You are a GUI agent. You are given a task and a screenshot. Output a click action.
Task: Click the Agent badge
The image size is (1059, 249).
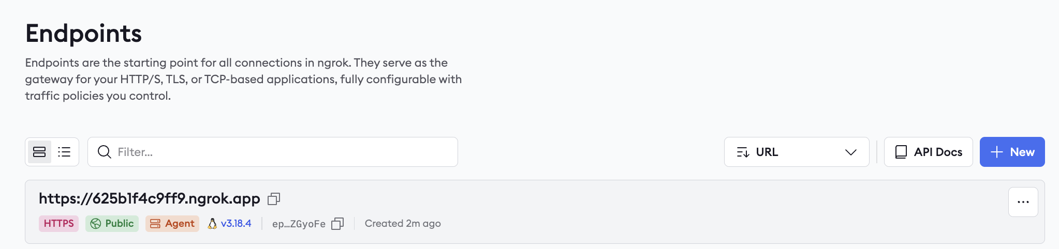(172, 224)
